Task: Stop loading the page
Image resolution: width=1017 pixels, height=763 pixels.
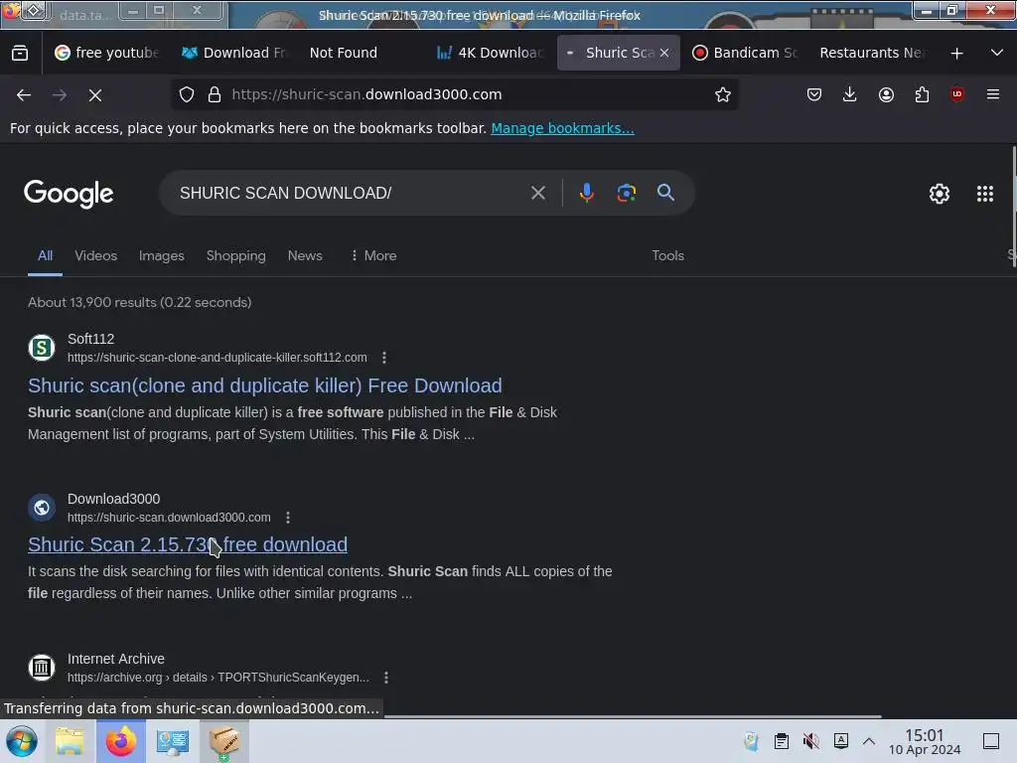Action: pos(95,94)
